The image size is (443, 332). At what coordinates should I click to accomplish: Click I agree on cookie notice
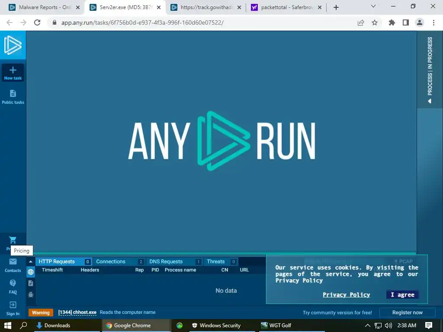[402, 294]
